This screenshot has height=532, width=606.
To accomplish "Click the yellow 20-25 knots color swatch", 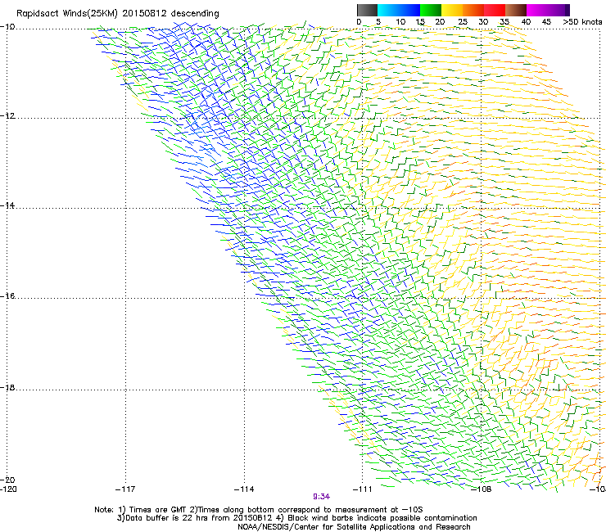I will [452, 10].
